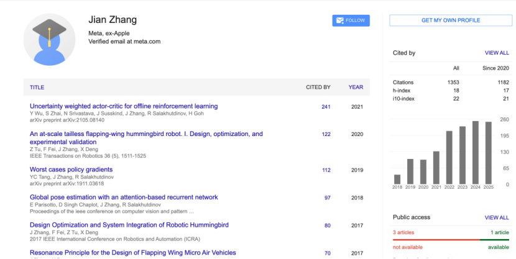Click the envelope icon in Follow button
This screenshot has width=516, height=259.
339,20
